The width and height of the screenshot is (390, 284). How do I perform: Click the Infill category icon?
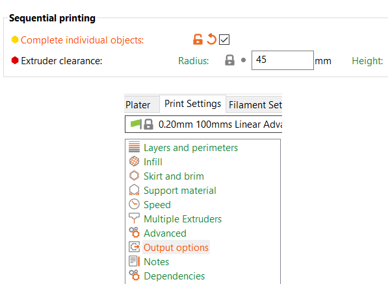[x=134, y=161]
